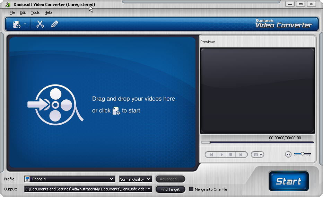Viewport: 323px width, 197px height.
Task: Click the Add Files toolbar icon
Action: click(x=17, y=24)
